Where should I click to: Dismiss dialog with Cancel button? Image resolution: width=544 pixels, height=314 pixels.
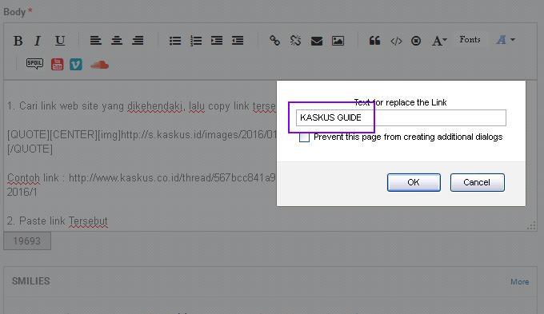(478, 182)
